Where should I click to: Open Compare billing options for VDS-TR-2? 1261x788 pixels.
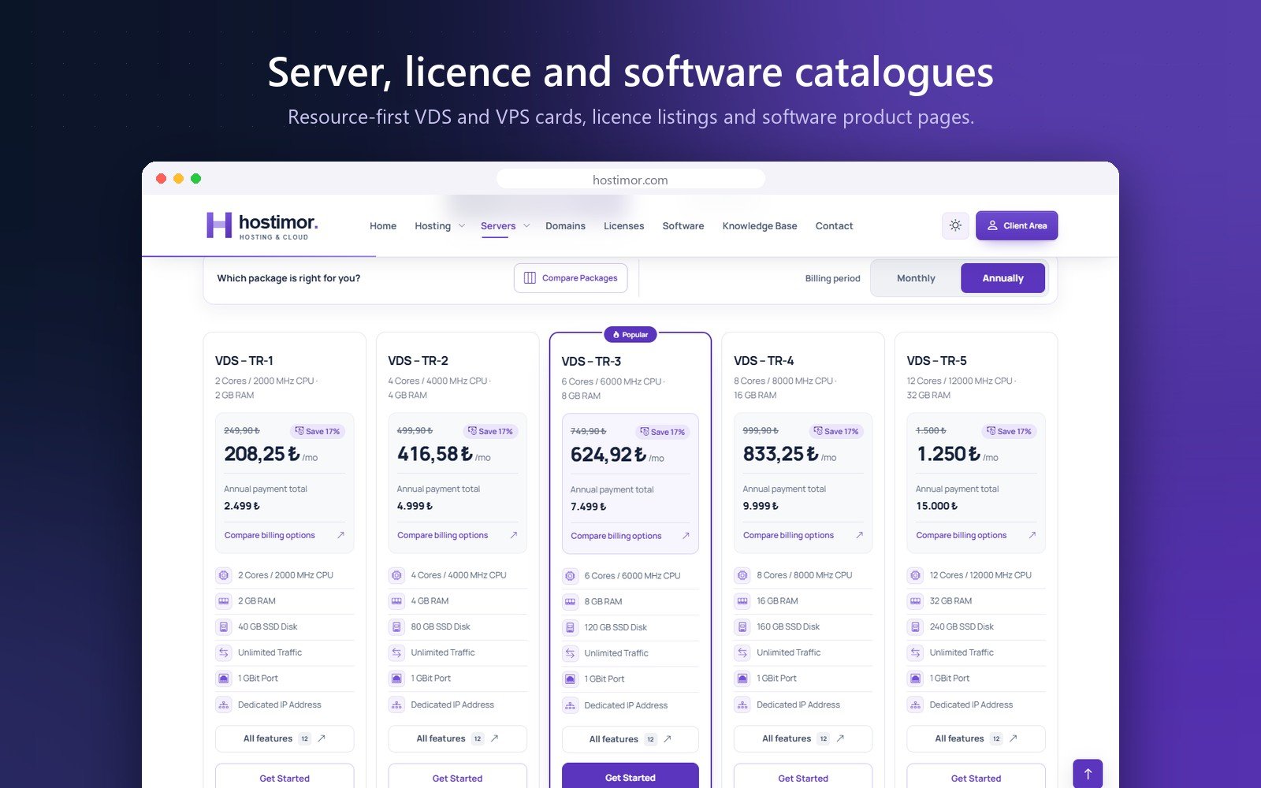click(x=457, y=535)
